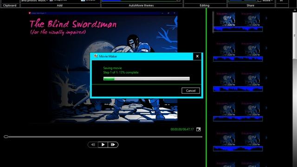Click the storyboard playhead cursor line
This screenshot has width=297, height=167.
click(213, 22)
